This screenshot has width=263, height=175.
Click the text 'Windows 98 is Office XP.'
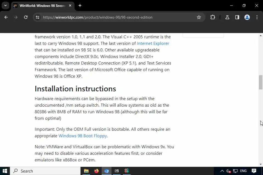[x=59, y=76]
